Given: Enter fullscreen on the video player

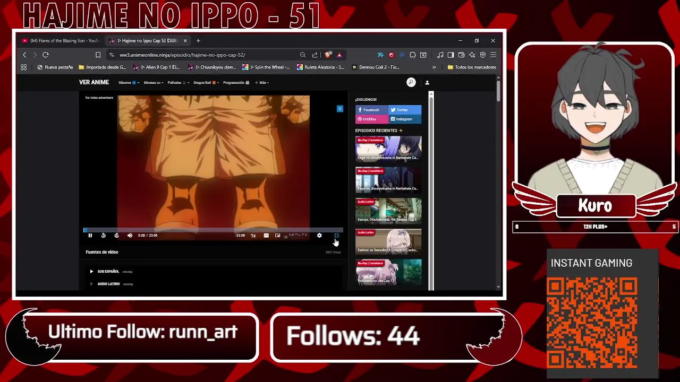Looking at the screenshot, I should pyautogui.click(x=336, y=236).
